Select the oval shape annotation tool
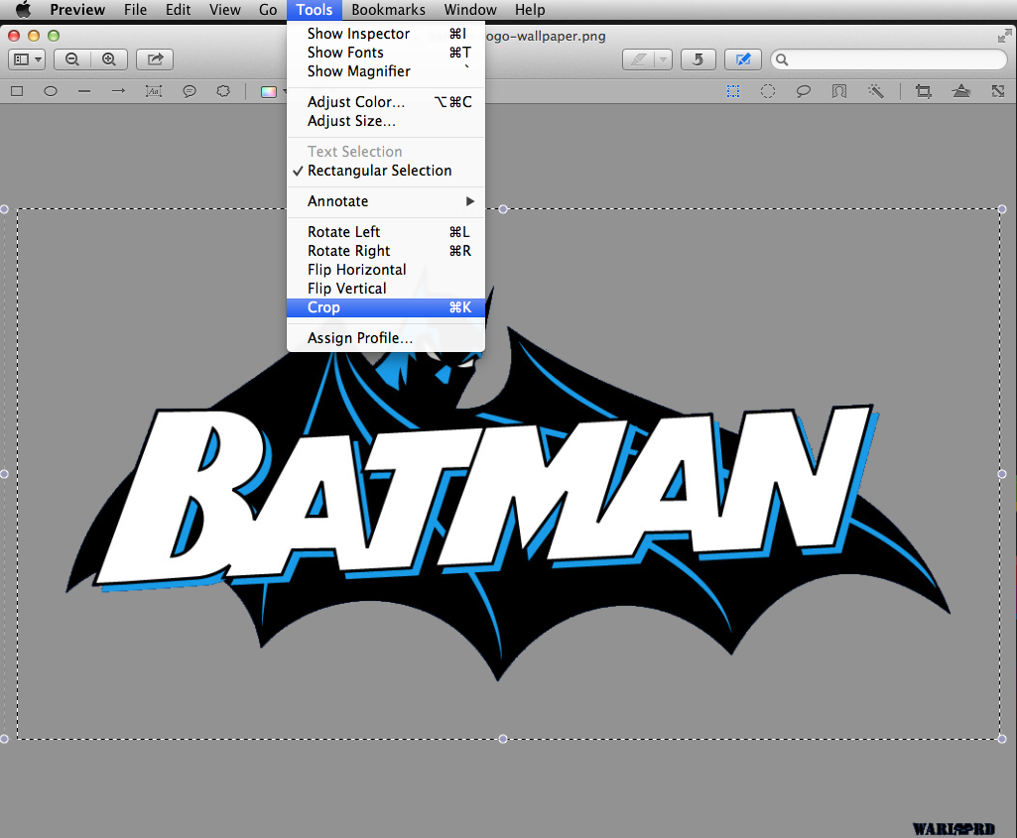The height and width of the screenshot is (838, 1017). coord(51,91)
